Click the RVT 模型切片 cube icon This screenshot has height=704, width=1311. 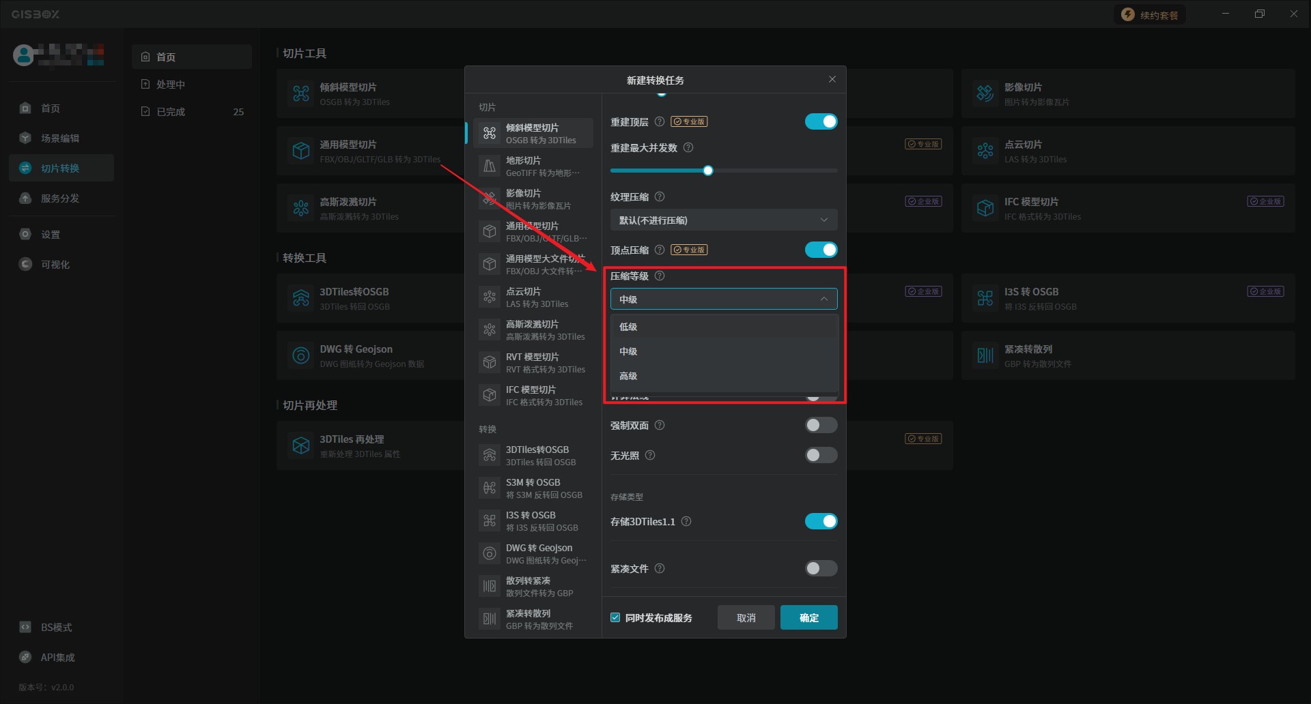(490, 362)
